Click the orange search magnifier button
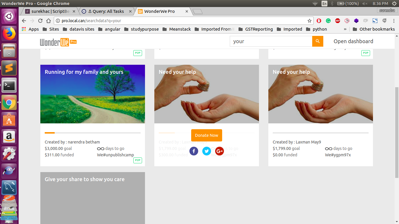The image size is (399, 224). click(317, 41)
